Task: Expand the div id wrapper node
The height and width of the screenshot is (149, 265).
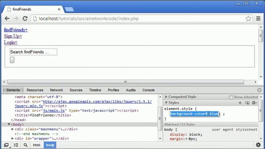Action: tap(12, 139)
